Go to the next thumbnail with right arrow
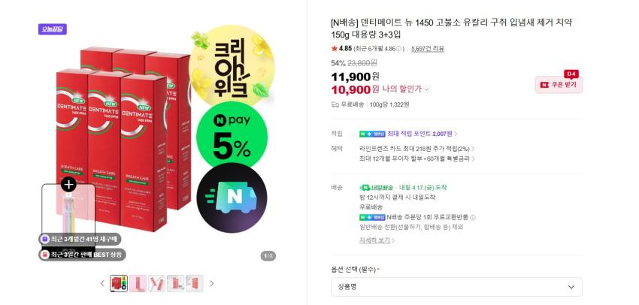The height and width of the screenshot is (305, 639). coord(212,283)
